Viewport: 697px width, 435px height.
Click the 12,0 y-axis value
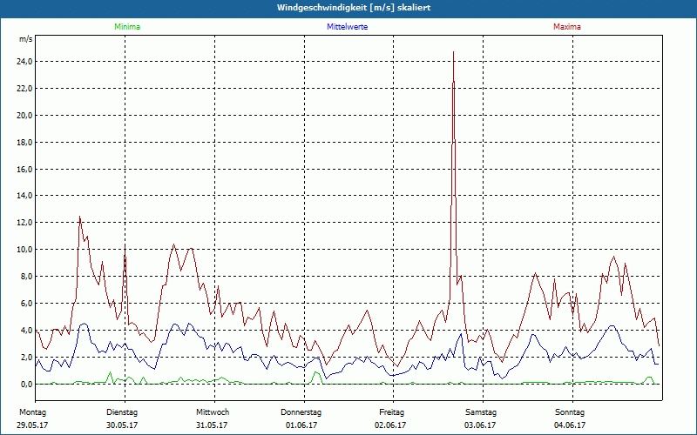24,223
